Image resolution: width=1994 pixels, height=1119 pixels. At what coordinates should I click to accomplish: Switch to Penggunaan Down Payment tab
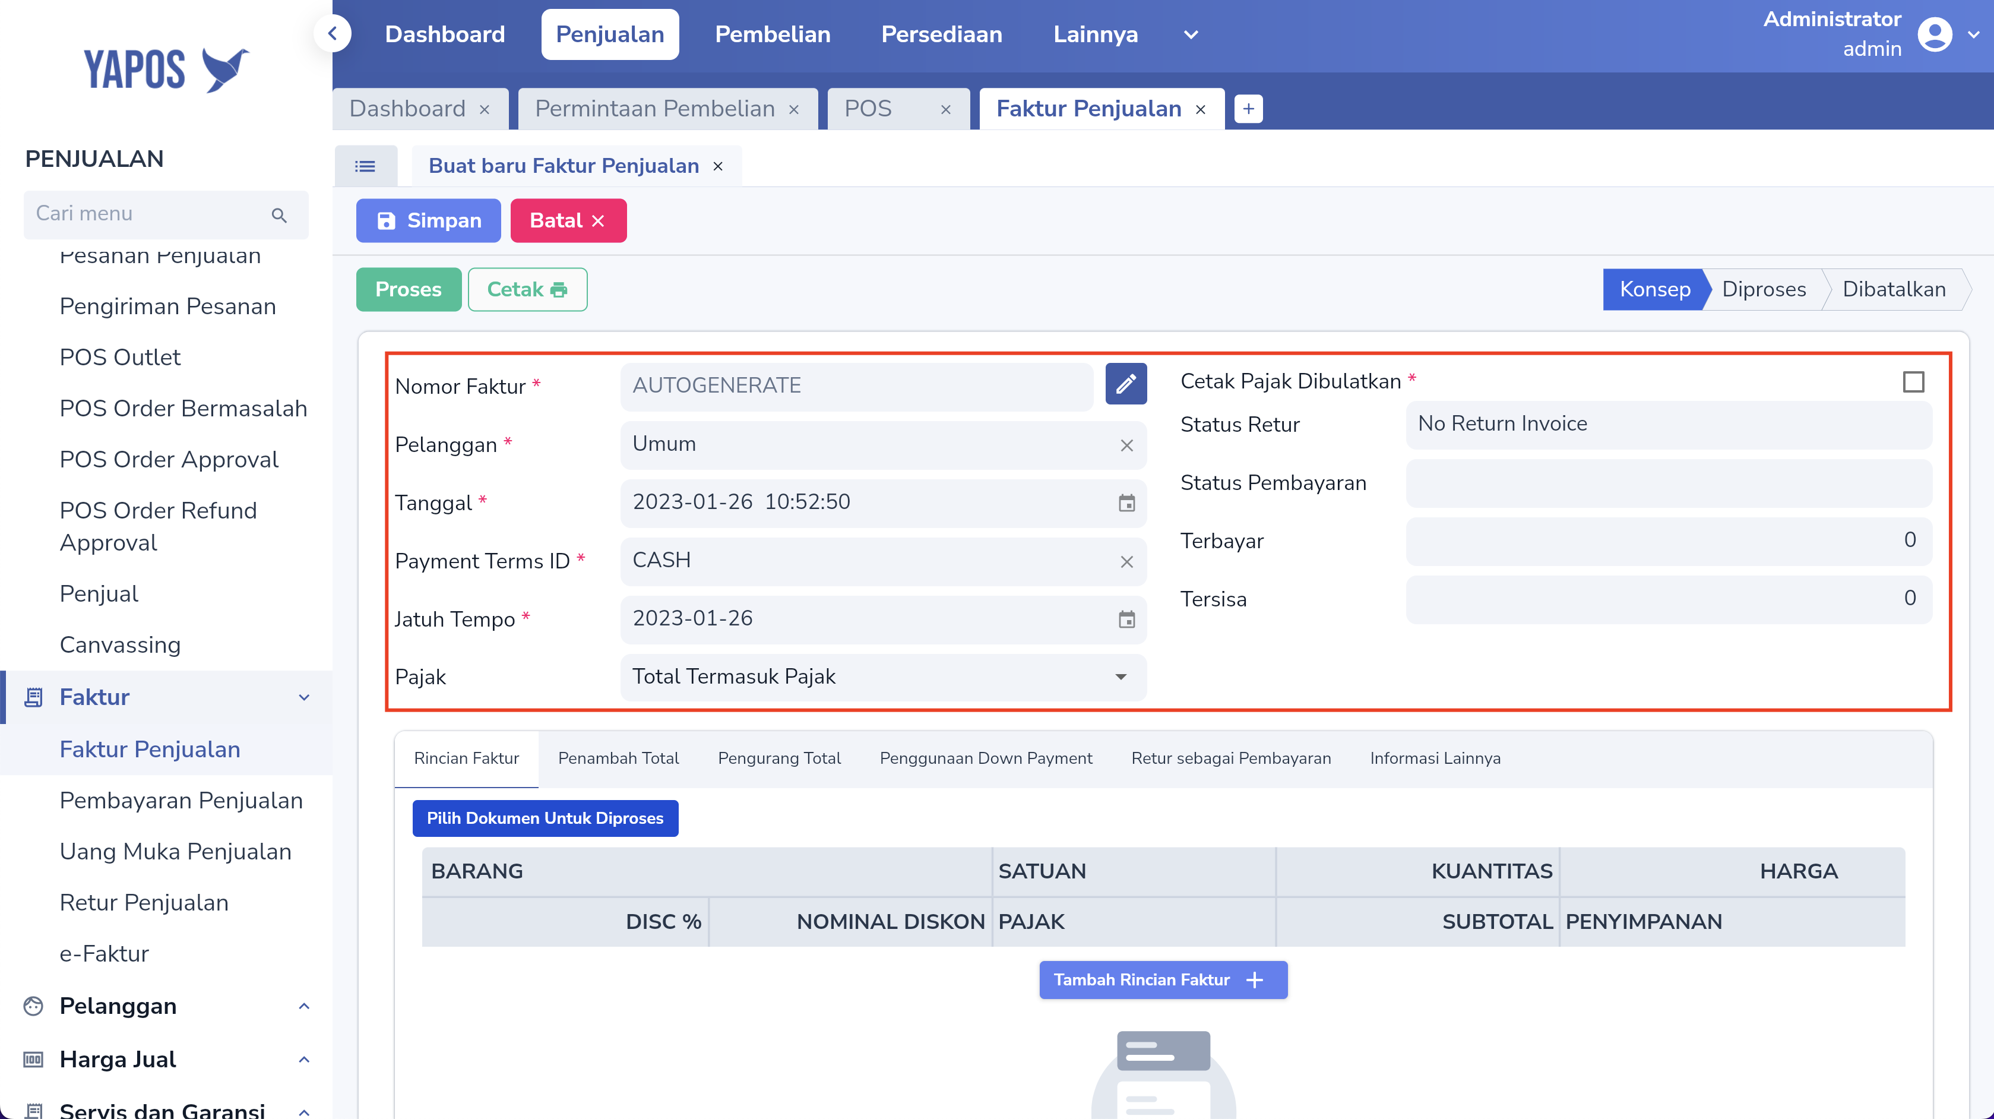coord(985,758)
